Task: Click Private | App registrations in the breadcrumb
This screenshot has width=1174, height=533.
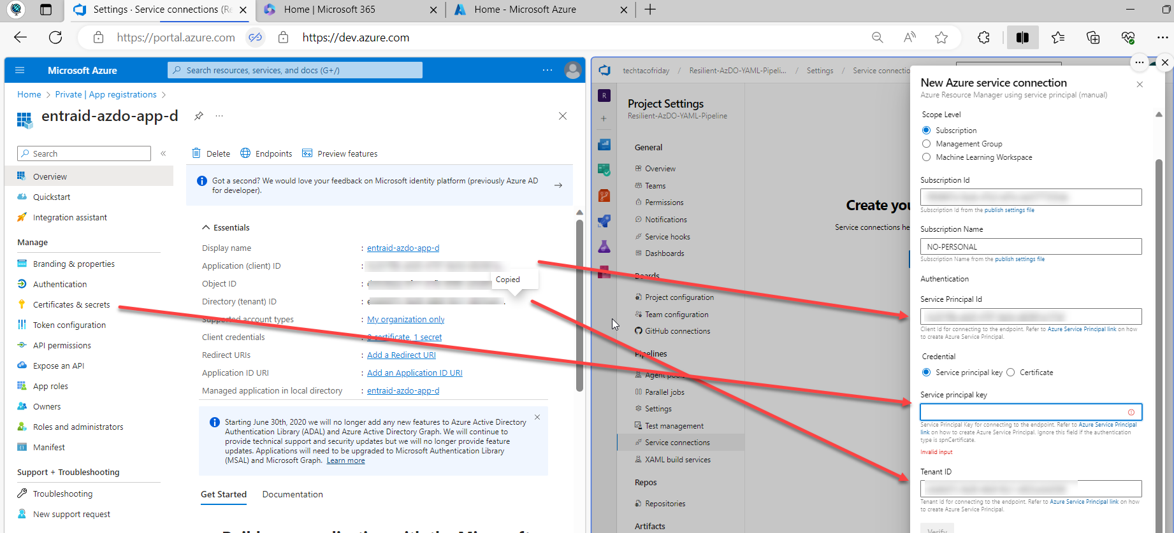Action: (106, 94)
